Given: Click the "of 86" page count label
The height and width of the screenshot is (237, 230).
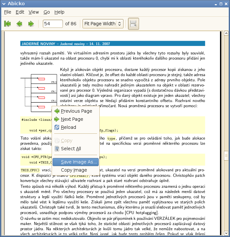Looking at the screenshot, I should pyautogui.click(x=71, y=24).
